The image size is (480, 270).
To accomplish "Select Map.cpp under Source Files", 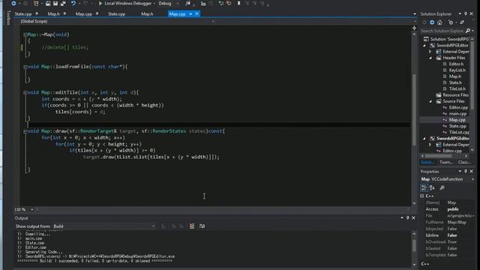I will point(457,120).
